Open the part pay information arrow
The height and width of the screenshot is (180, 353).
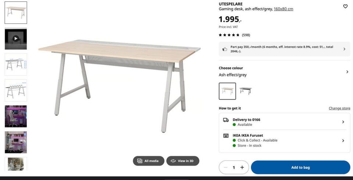pos(344,49)
